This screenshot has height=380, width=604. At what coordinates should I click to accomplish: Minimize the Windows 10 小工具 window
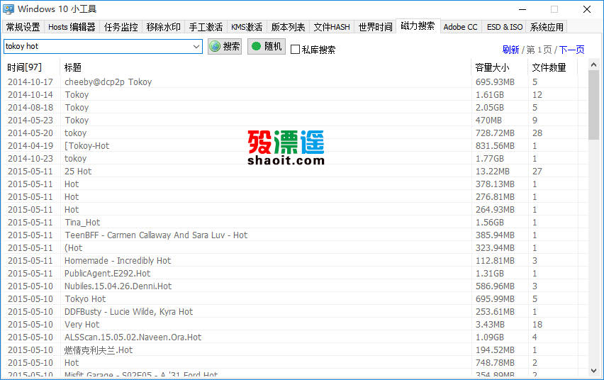click(522, 9)
